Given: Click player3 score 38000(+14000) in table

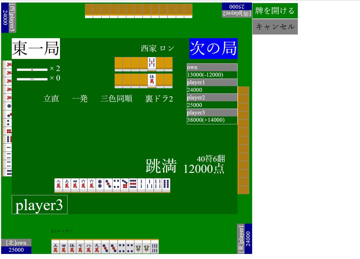Looking at the screenshot, I should tap(212, 120).
